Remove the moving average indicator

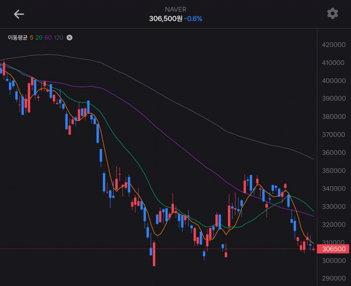[x=70, y=37]
